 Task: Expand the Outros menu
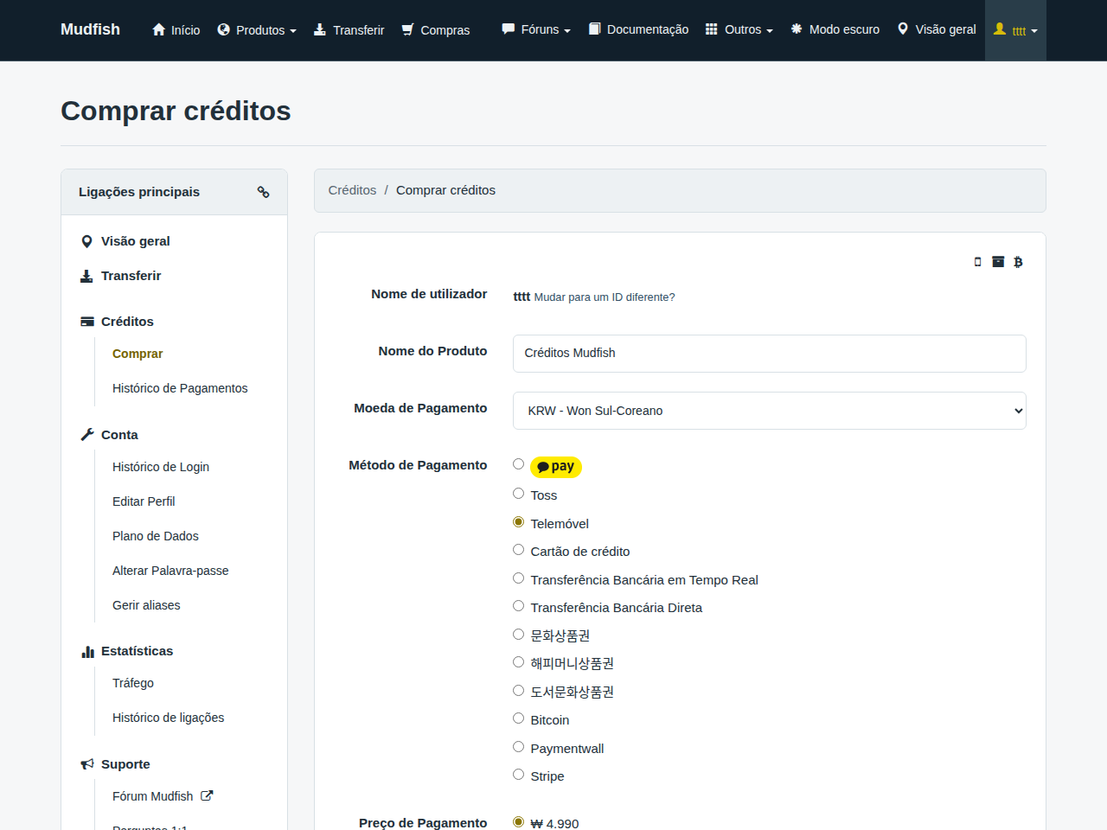(739, 30)
